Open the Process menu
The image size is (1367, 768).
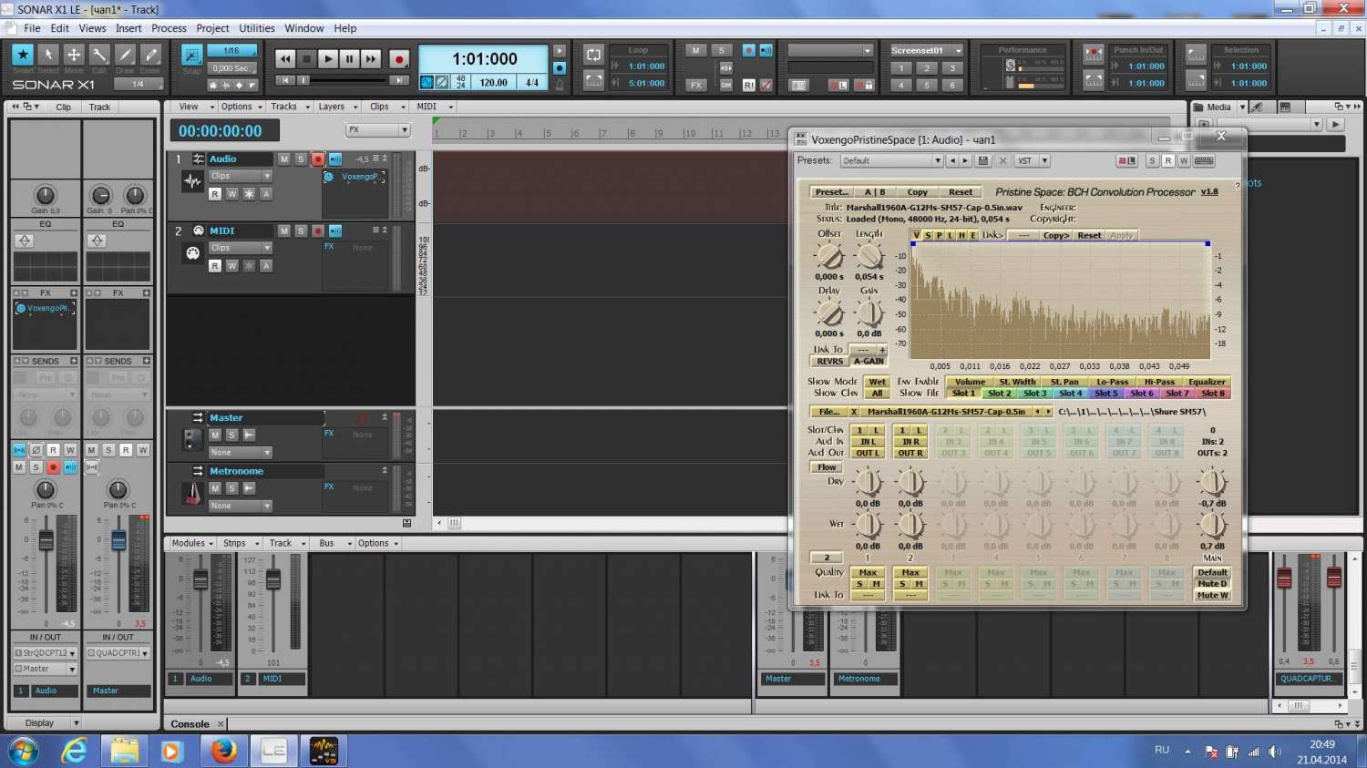click(169, 28)
